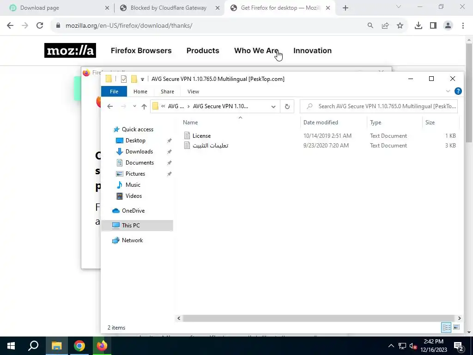Bookmark this page with the star icon
Screen dimensions: 473x355
tap(400, 26)
